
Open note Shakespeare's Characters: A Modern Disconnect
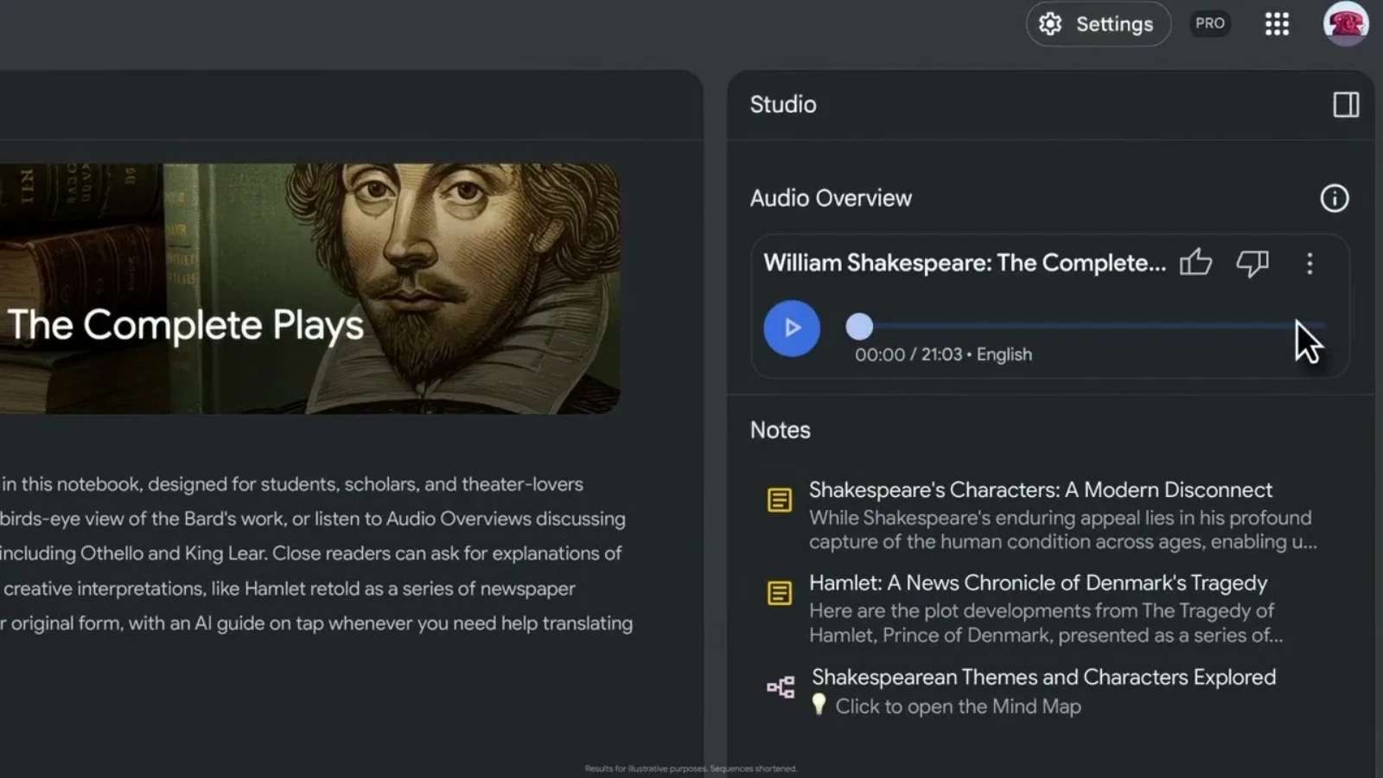tap(1040, 490)
